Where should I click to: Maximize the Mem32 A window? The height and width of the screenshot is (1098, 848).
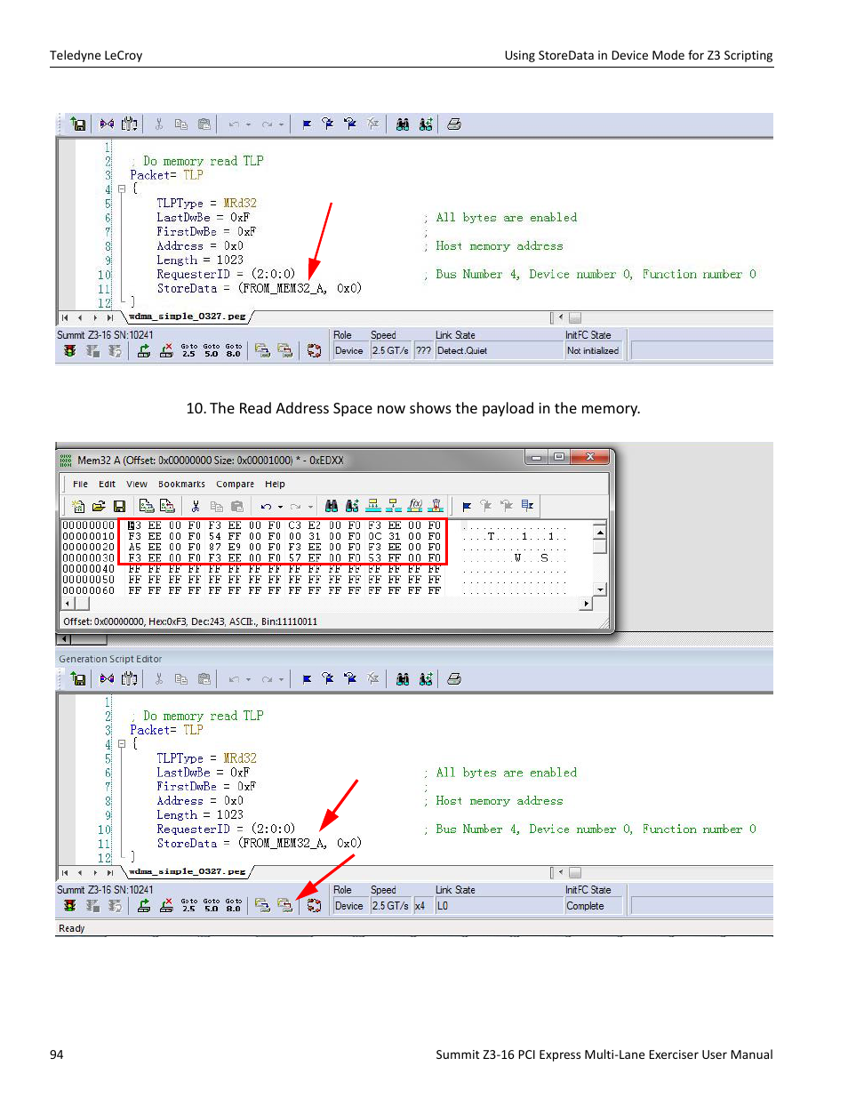(x=558, y=457)
